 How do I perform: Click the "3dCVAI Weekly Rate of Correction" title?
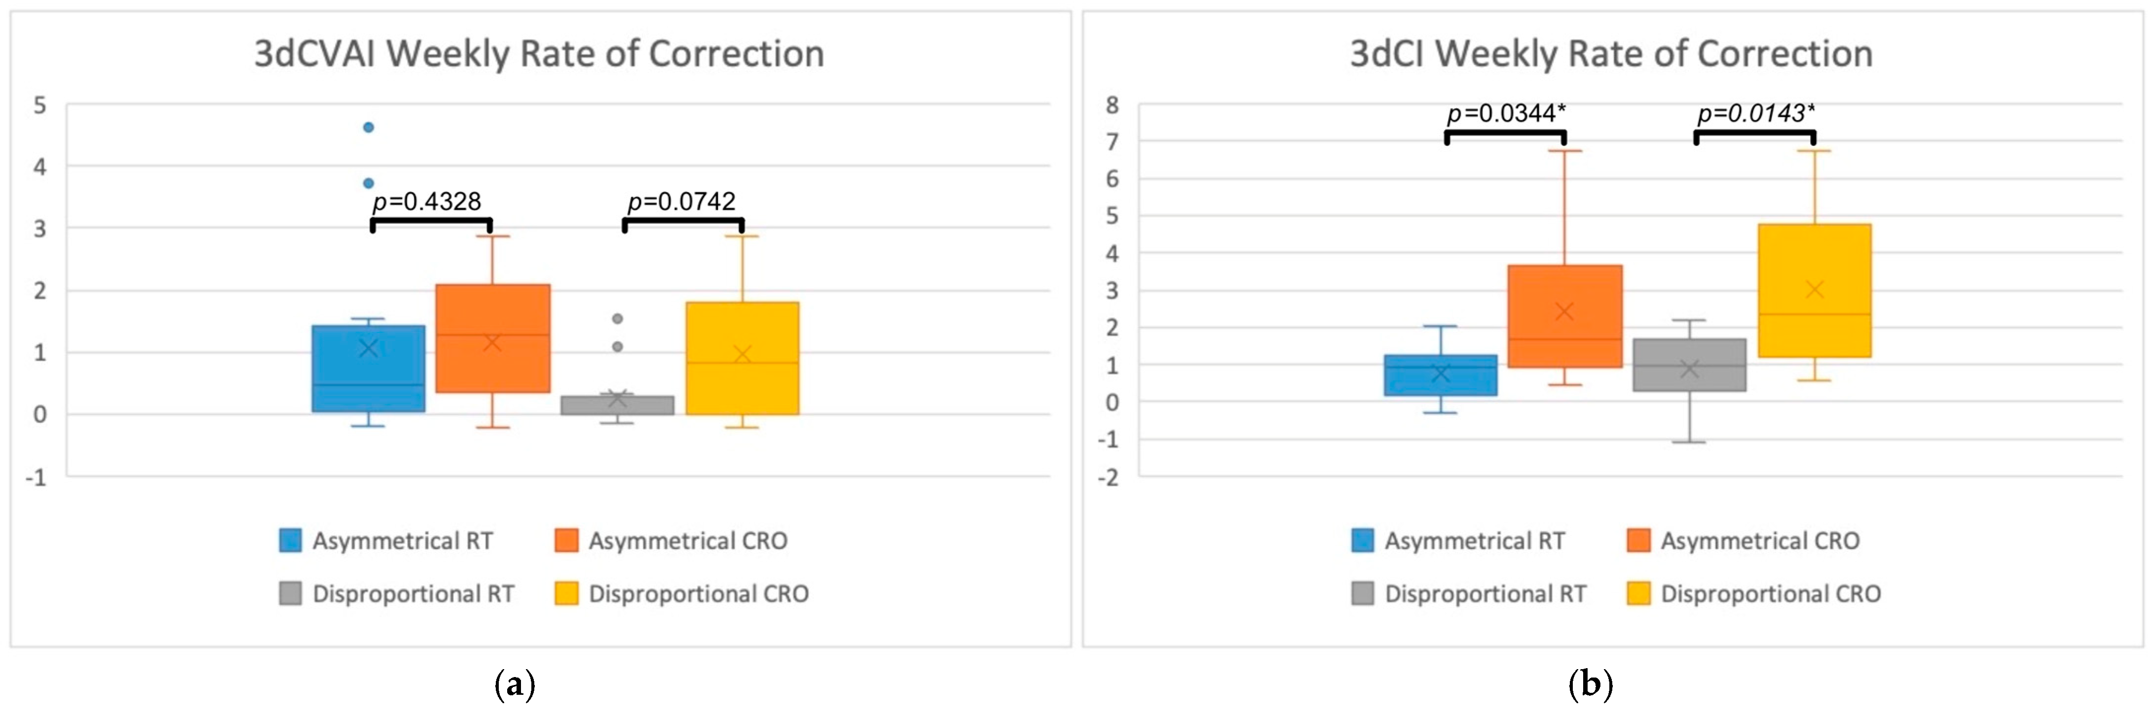[539, 54]
